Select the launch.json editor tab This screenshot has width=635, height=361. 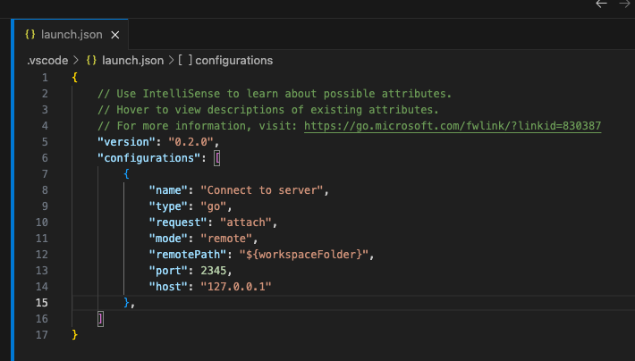(x=72, y=35)
